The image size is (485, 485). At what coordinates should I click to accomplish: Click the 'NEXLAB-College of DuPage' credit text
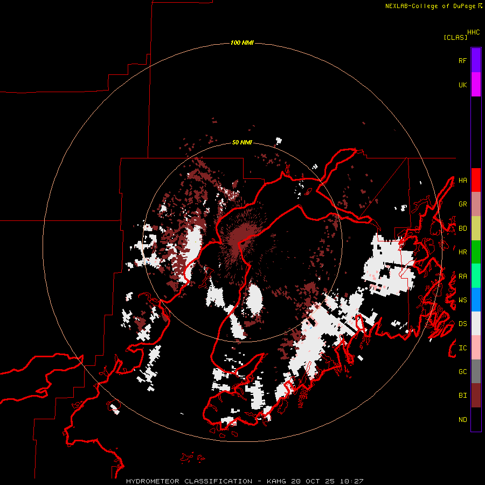pyautogui.click(x=430, y=6)
